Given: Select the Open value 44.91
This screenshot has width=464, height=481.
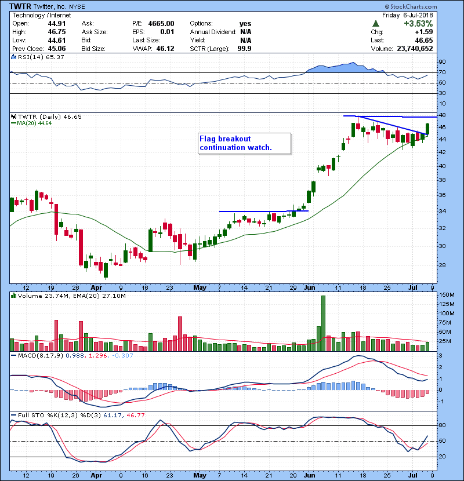Looking at the screenshot, I should pos(57,24).
